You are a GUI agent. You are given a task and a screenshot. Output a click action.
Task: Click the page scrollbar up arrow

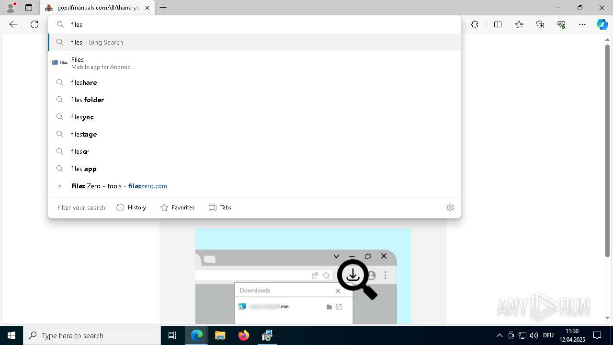coord(608,41)
